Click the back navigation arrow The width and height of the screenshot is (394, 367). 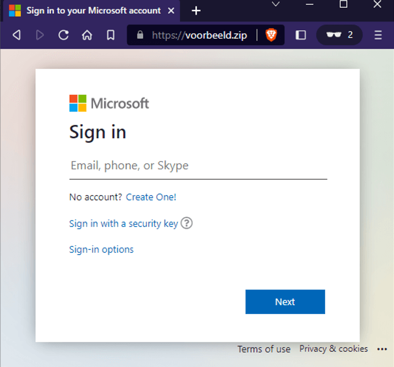(x=17, y=35)
